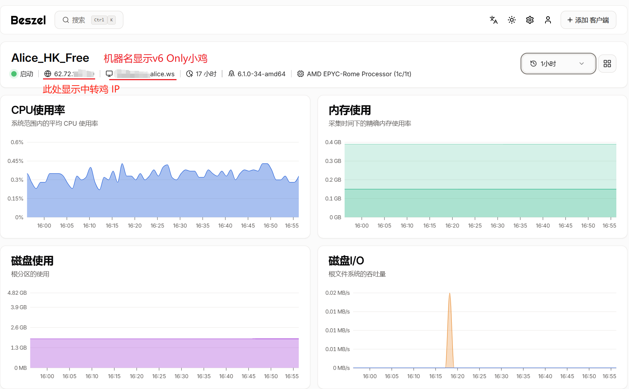Click the grid layout icon button
This screenshot has width=629, height=389.
607,64
